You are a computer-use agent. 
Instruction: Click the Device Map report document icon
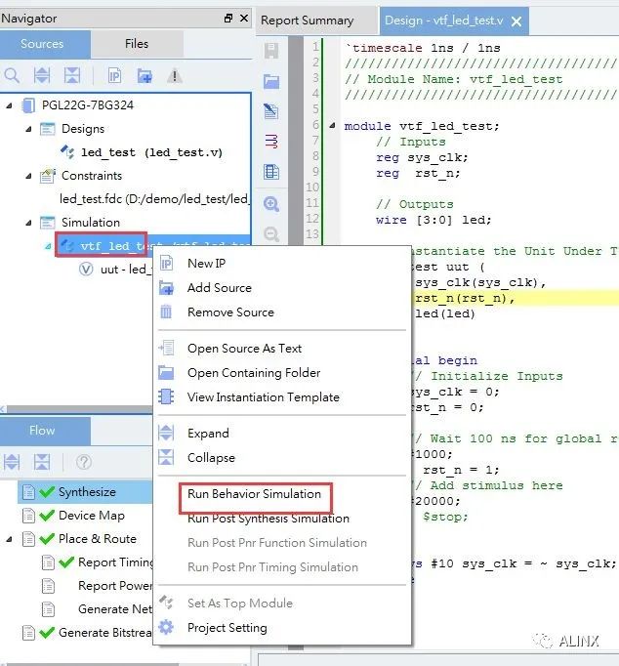[x=28, y=516]
